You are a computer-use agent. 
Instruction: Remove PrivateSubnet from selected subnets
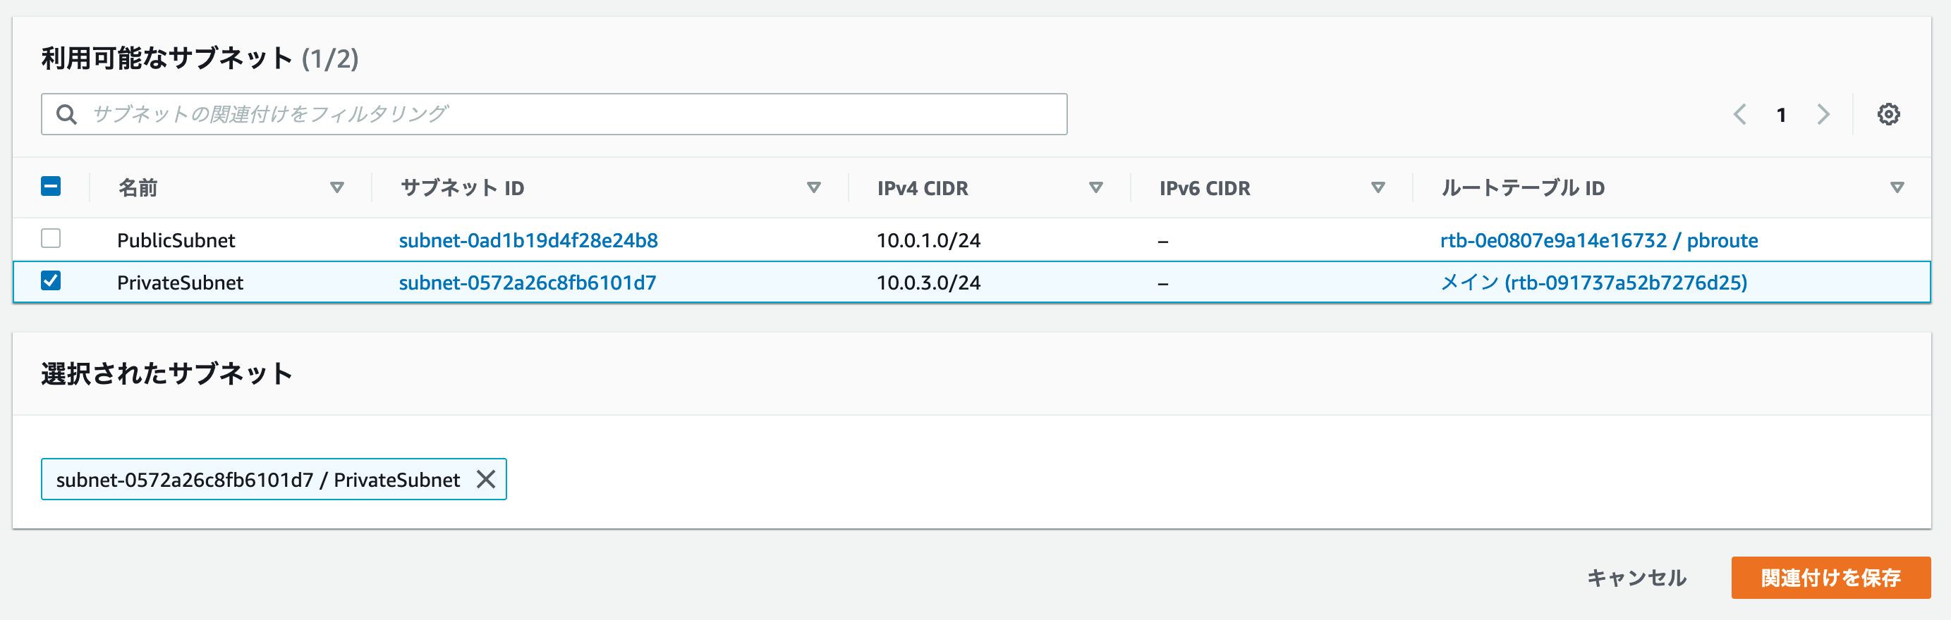(x=485, y=478)
